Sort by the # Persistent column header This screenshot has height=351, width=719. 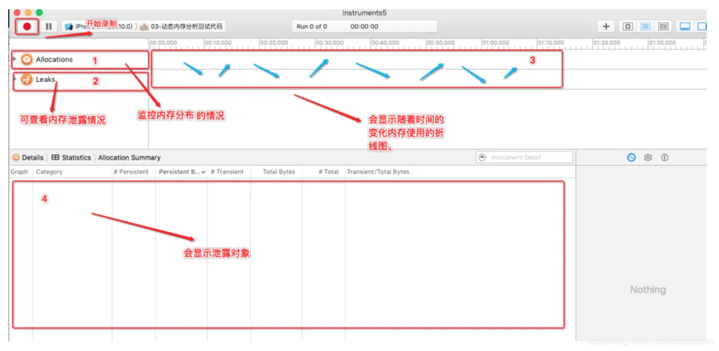pos(131,172)
